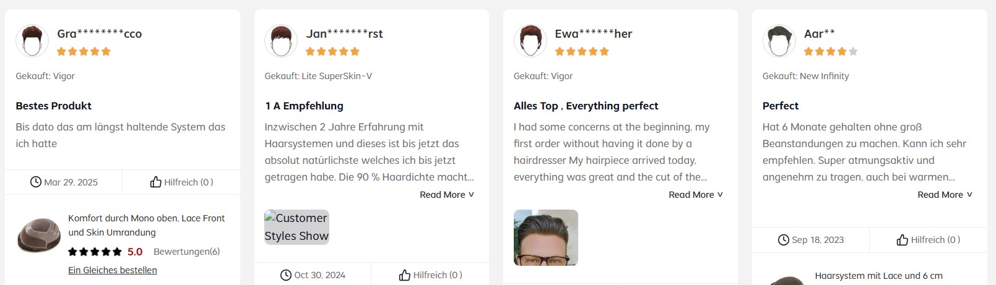
Task: Click Aar** reviewer avatar icon
Action: pyautogui.click(x=779, y=41)
